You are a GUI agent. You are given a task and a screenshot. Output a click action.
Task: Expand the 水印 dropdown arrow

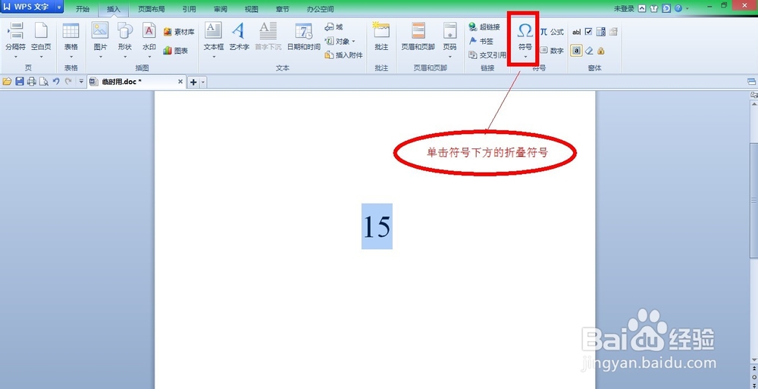tap(149, 57)
